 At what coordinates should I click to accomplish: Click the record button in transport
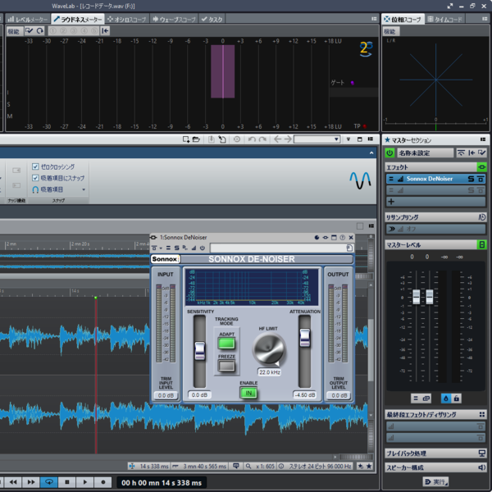pyautogui.click(x=103, y=482)
